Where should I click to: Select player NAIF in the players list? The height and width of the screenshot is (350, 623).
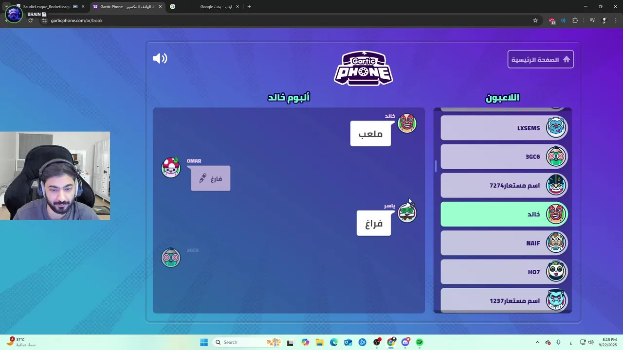point(504,243)
